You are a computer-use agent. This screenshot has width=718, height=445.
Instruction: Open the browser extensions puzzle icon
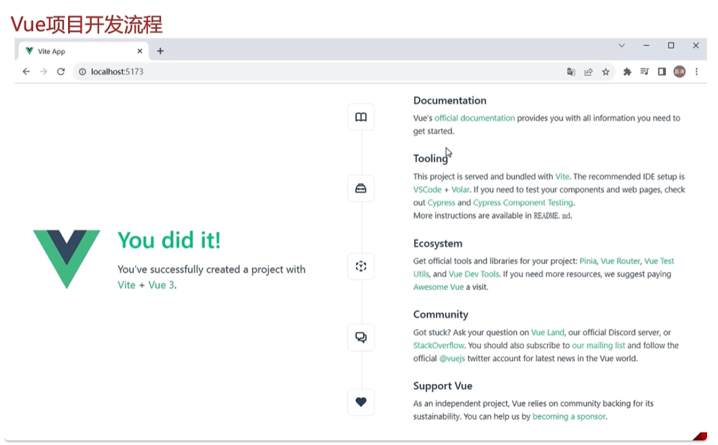627,72
